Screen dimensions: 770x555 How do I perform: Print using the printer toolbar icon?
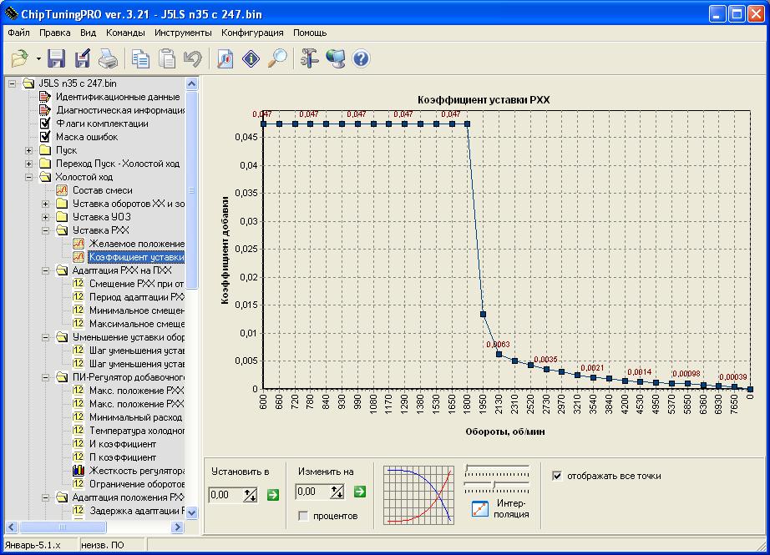[x=108, y=58]
